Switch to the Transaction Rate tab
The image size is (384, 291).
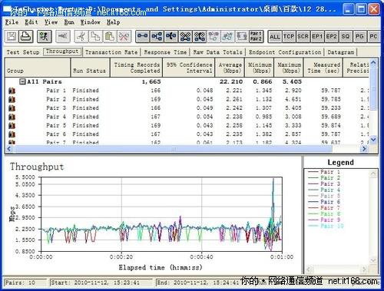click(111, 52)
